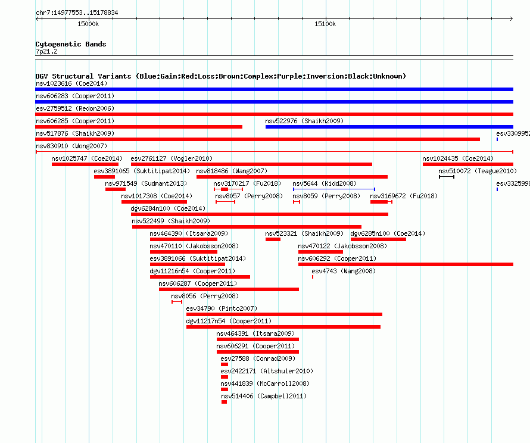Click nsv3170217 (Fu2018) label
This screenshot has width=530, height=443.
click(247, 183)
